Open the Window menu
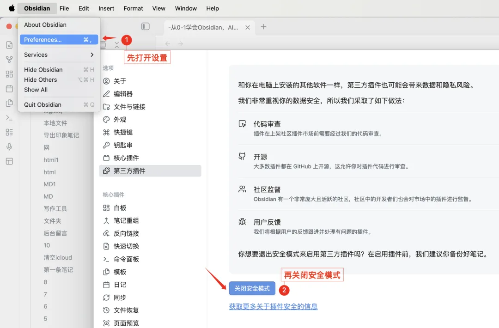499x328 pixels. pos(186,8)
